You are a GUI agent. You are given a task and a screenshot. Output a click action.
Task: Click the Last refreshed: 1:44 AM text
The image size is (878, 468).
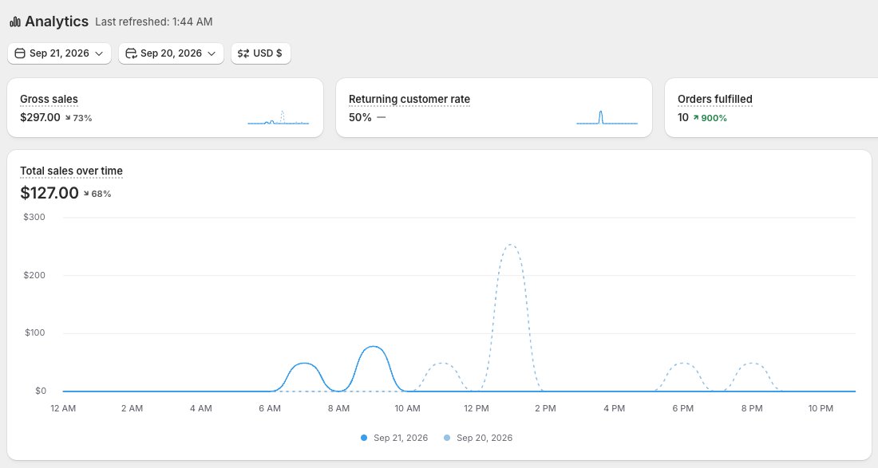(154, 22)
